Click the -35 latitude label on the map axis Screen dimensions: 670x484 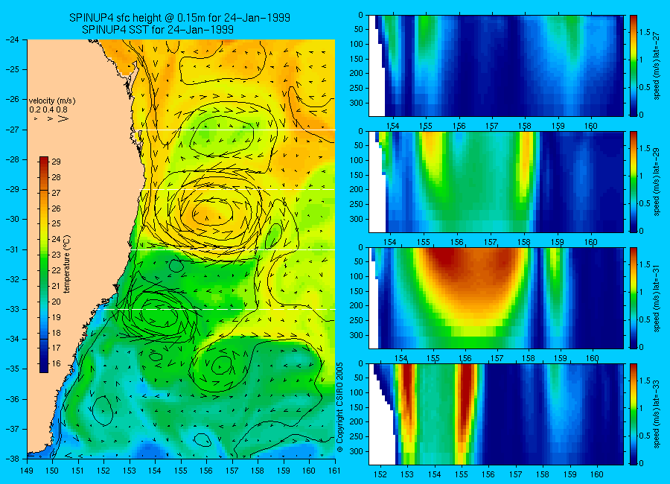(14, 369)
